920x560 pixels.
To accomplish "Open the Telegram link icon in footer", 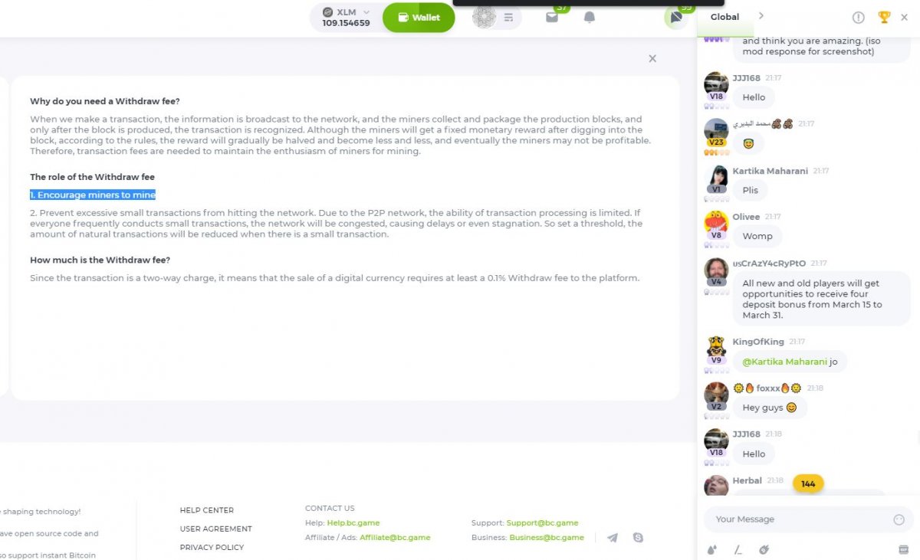I will [x=613, y=538].
